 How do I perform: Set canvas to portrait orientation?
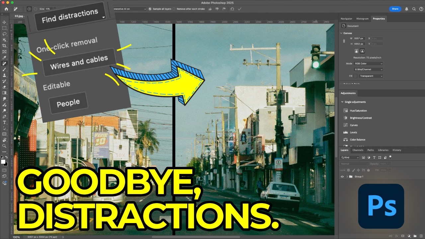pos(356,51)
